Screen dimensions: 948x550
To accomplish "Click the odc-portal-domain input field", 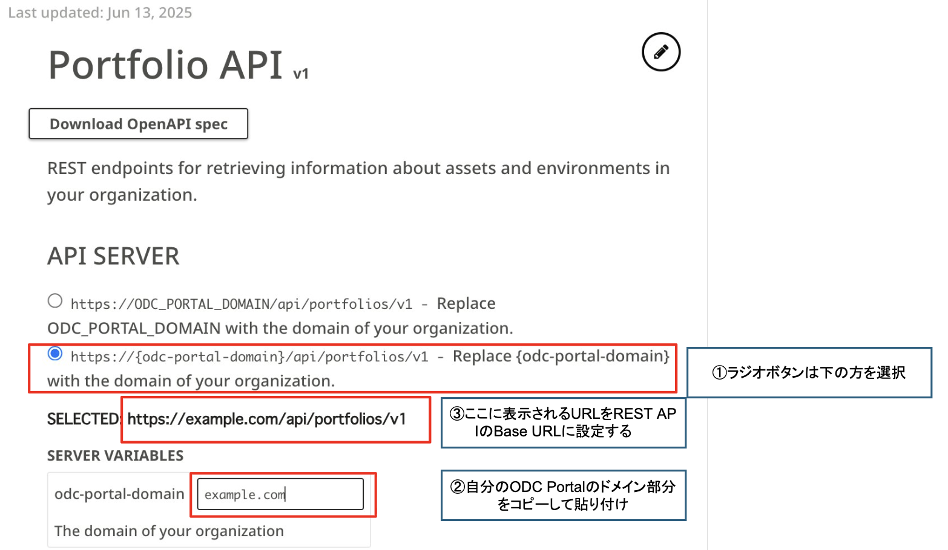I will tap(280, 494).
